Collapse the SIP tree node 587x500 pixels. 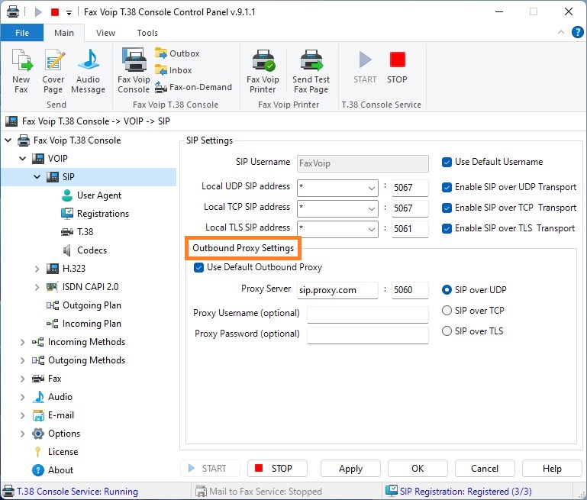click(37, 176)
